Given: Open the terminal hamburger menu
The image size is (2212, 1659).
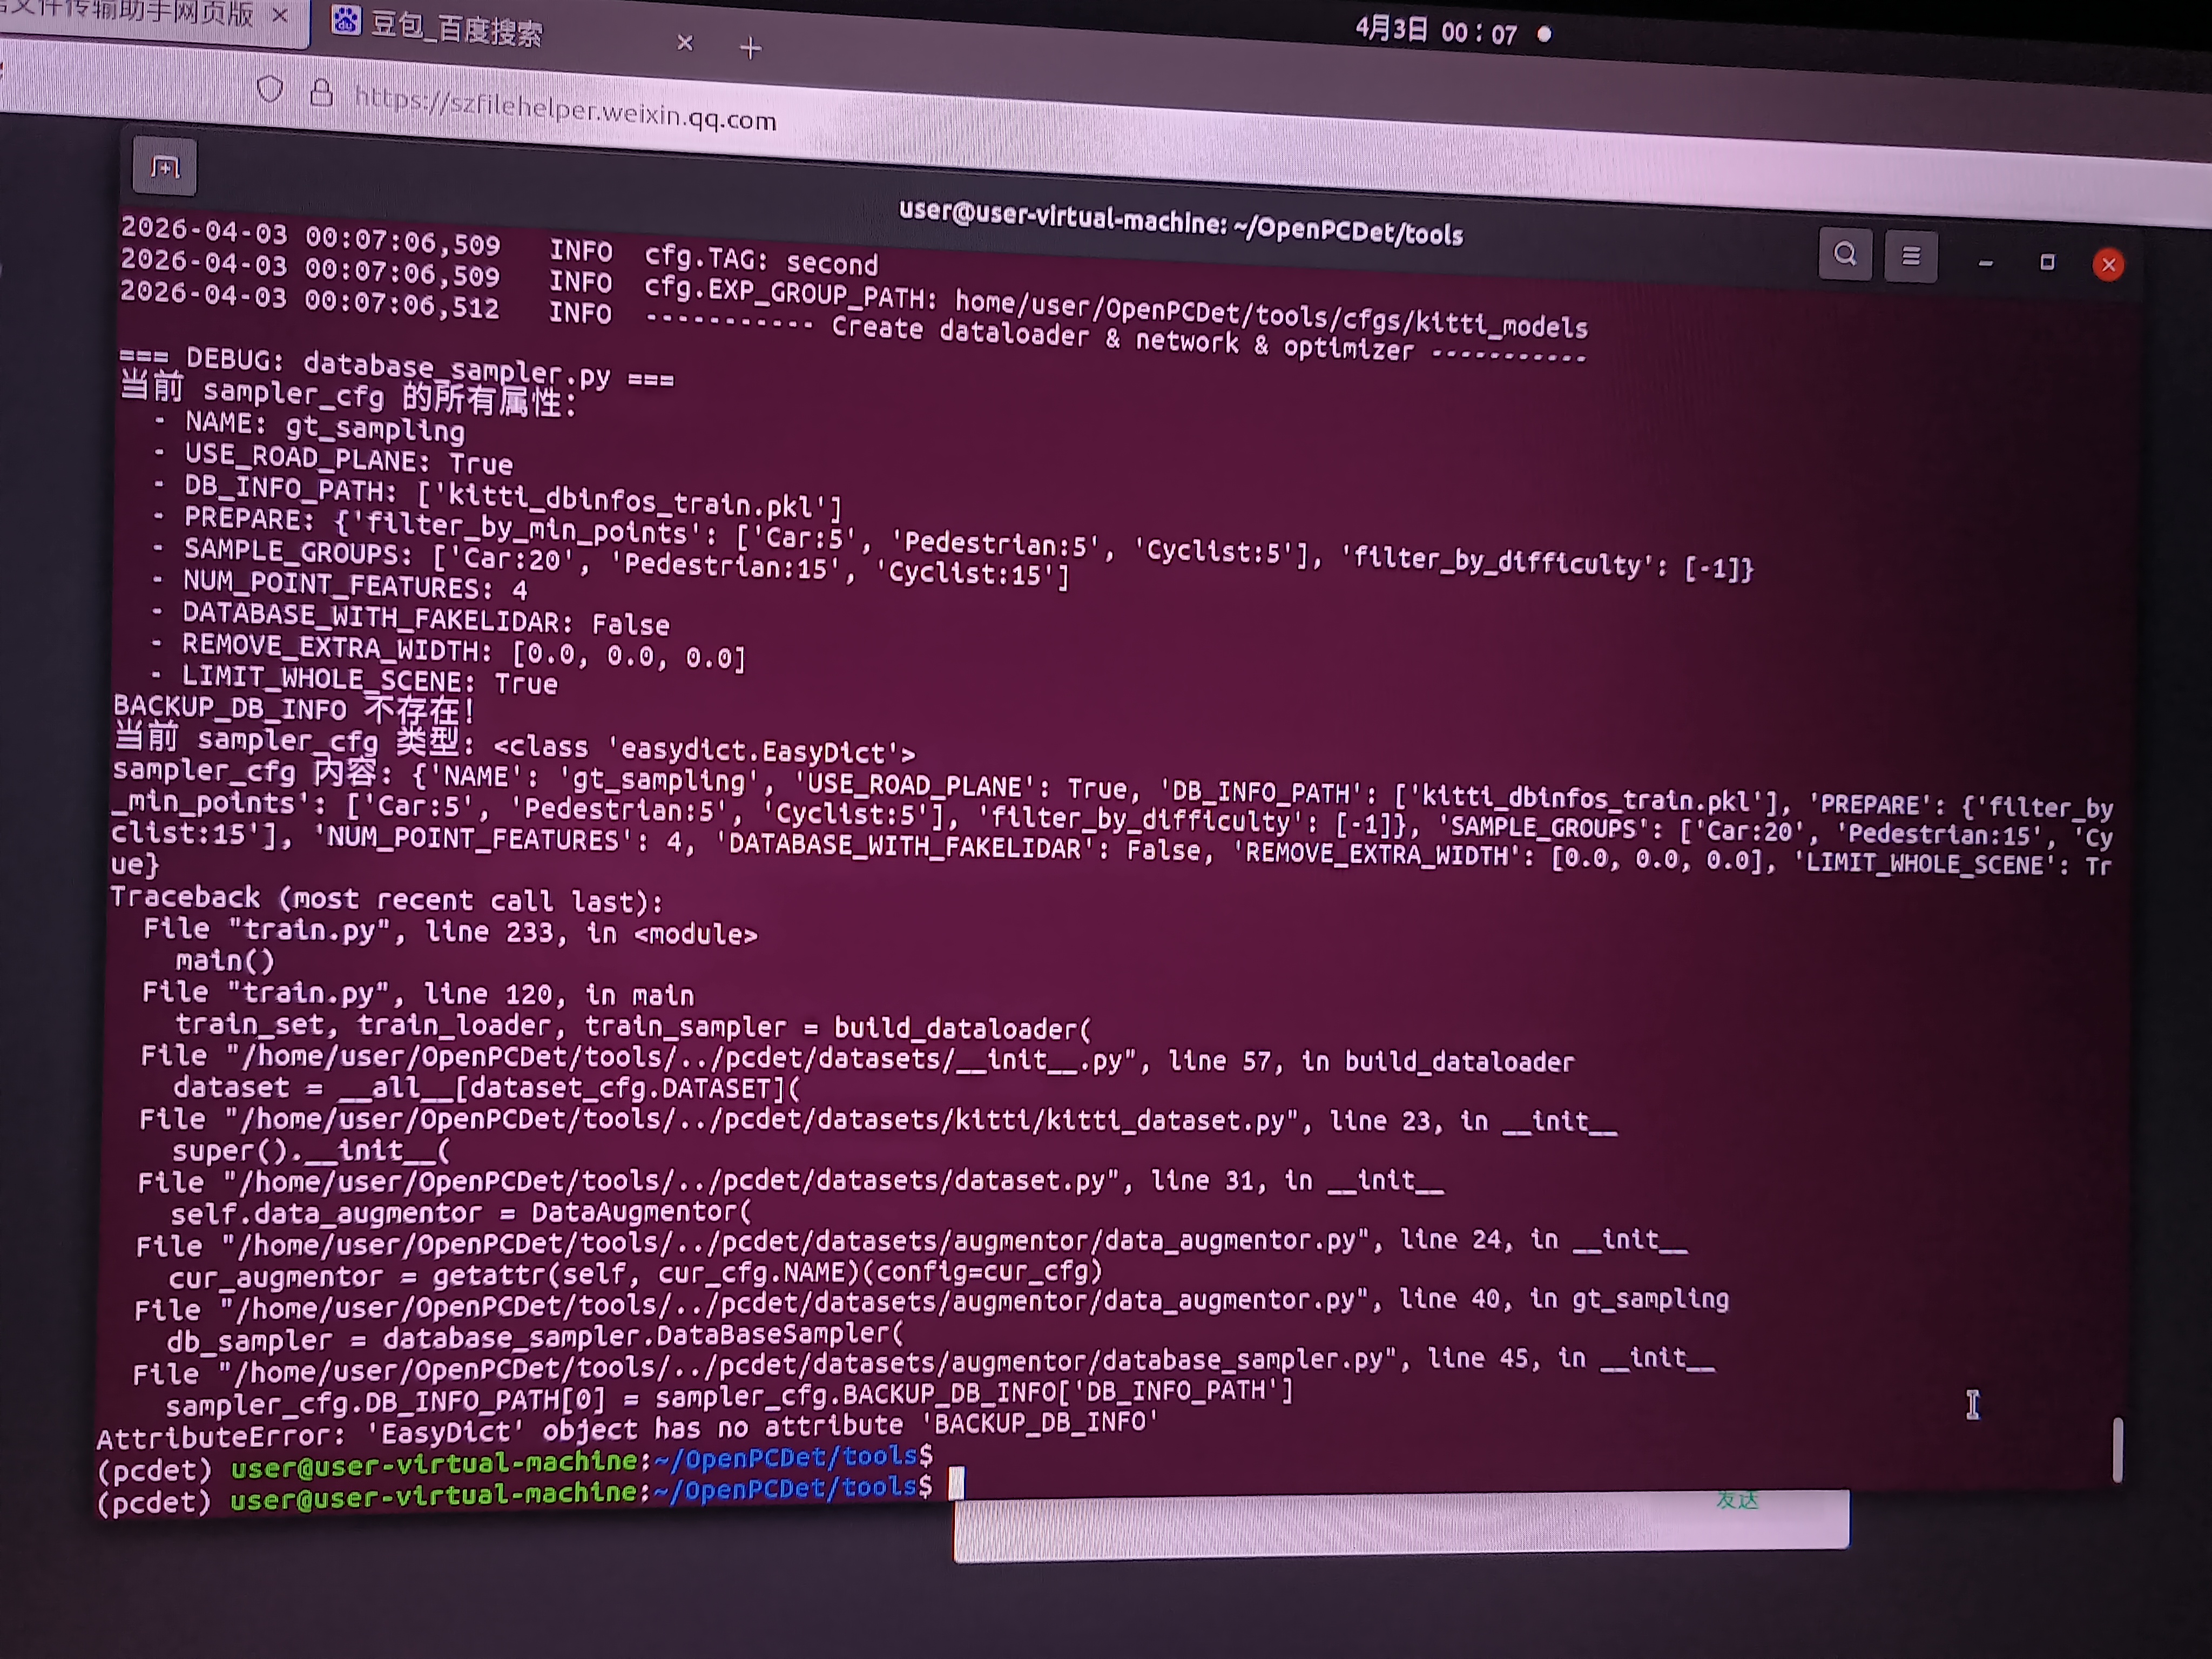Looking at the screenshot, I should click(1910, 257).
